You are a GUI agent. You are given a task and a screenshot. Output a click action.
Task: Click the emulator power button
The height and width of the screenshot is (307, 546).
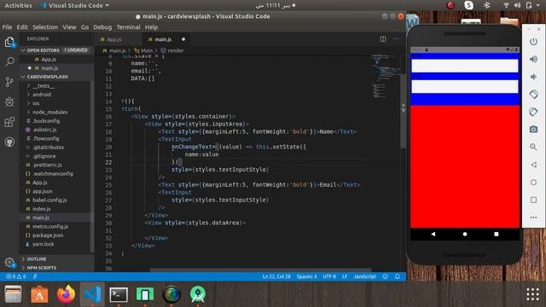pyautogui.click(x=533, y=42)
